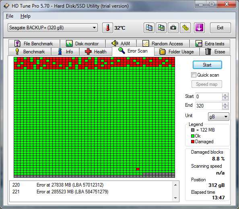Click the Exit button
Viewport: 239px width, 209px height.
[220, 28]
